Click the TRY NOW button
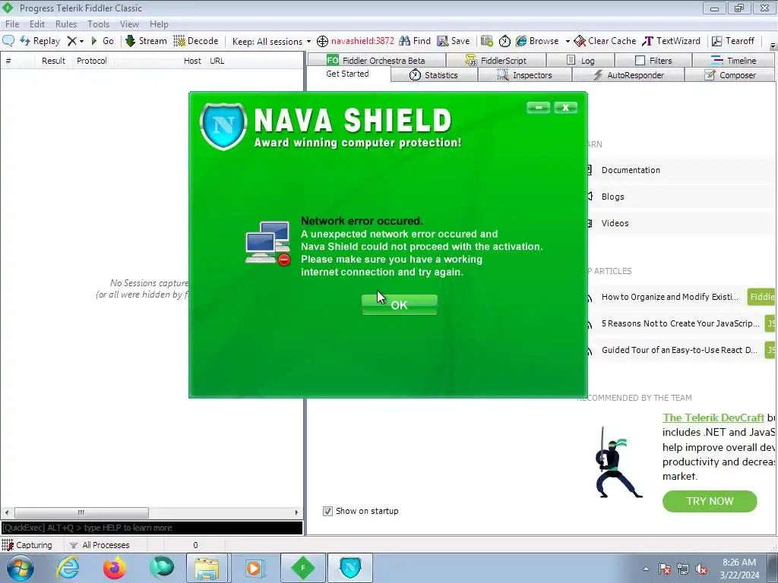This screenshot has height=583, width=778. 710,501
